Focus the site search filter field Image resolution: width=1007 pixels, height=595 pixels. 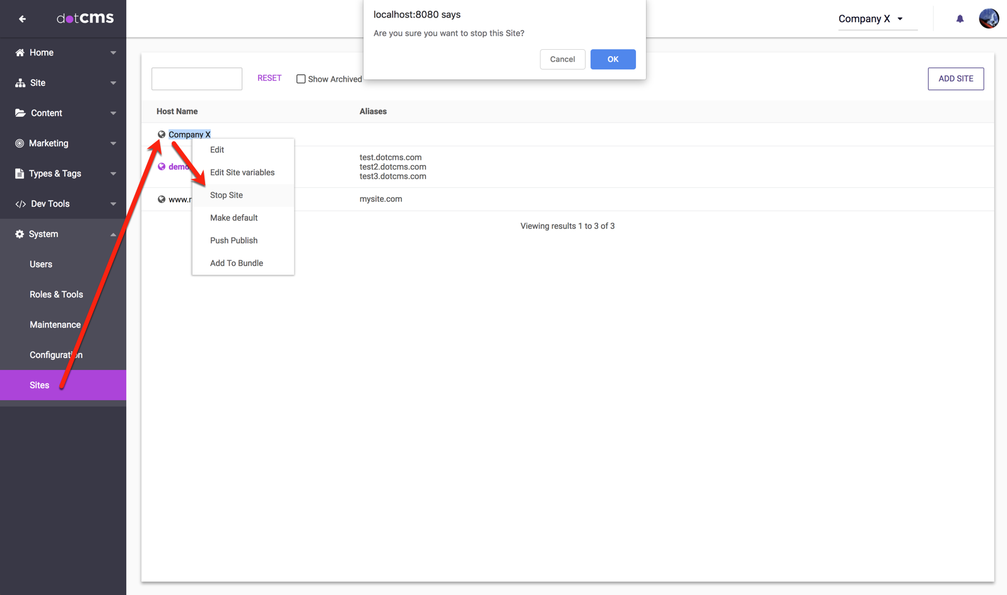197,79
